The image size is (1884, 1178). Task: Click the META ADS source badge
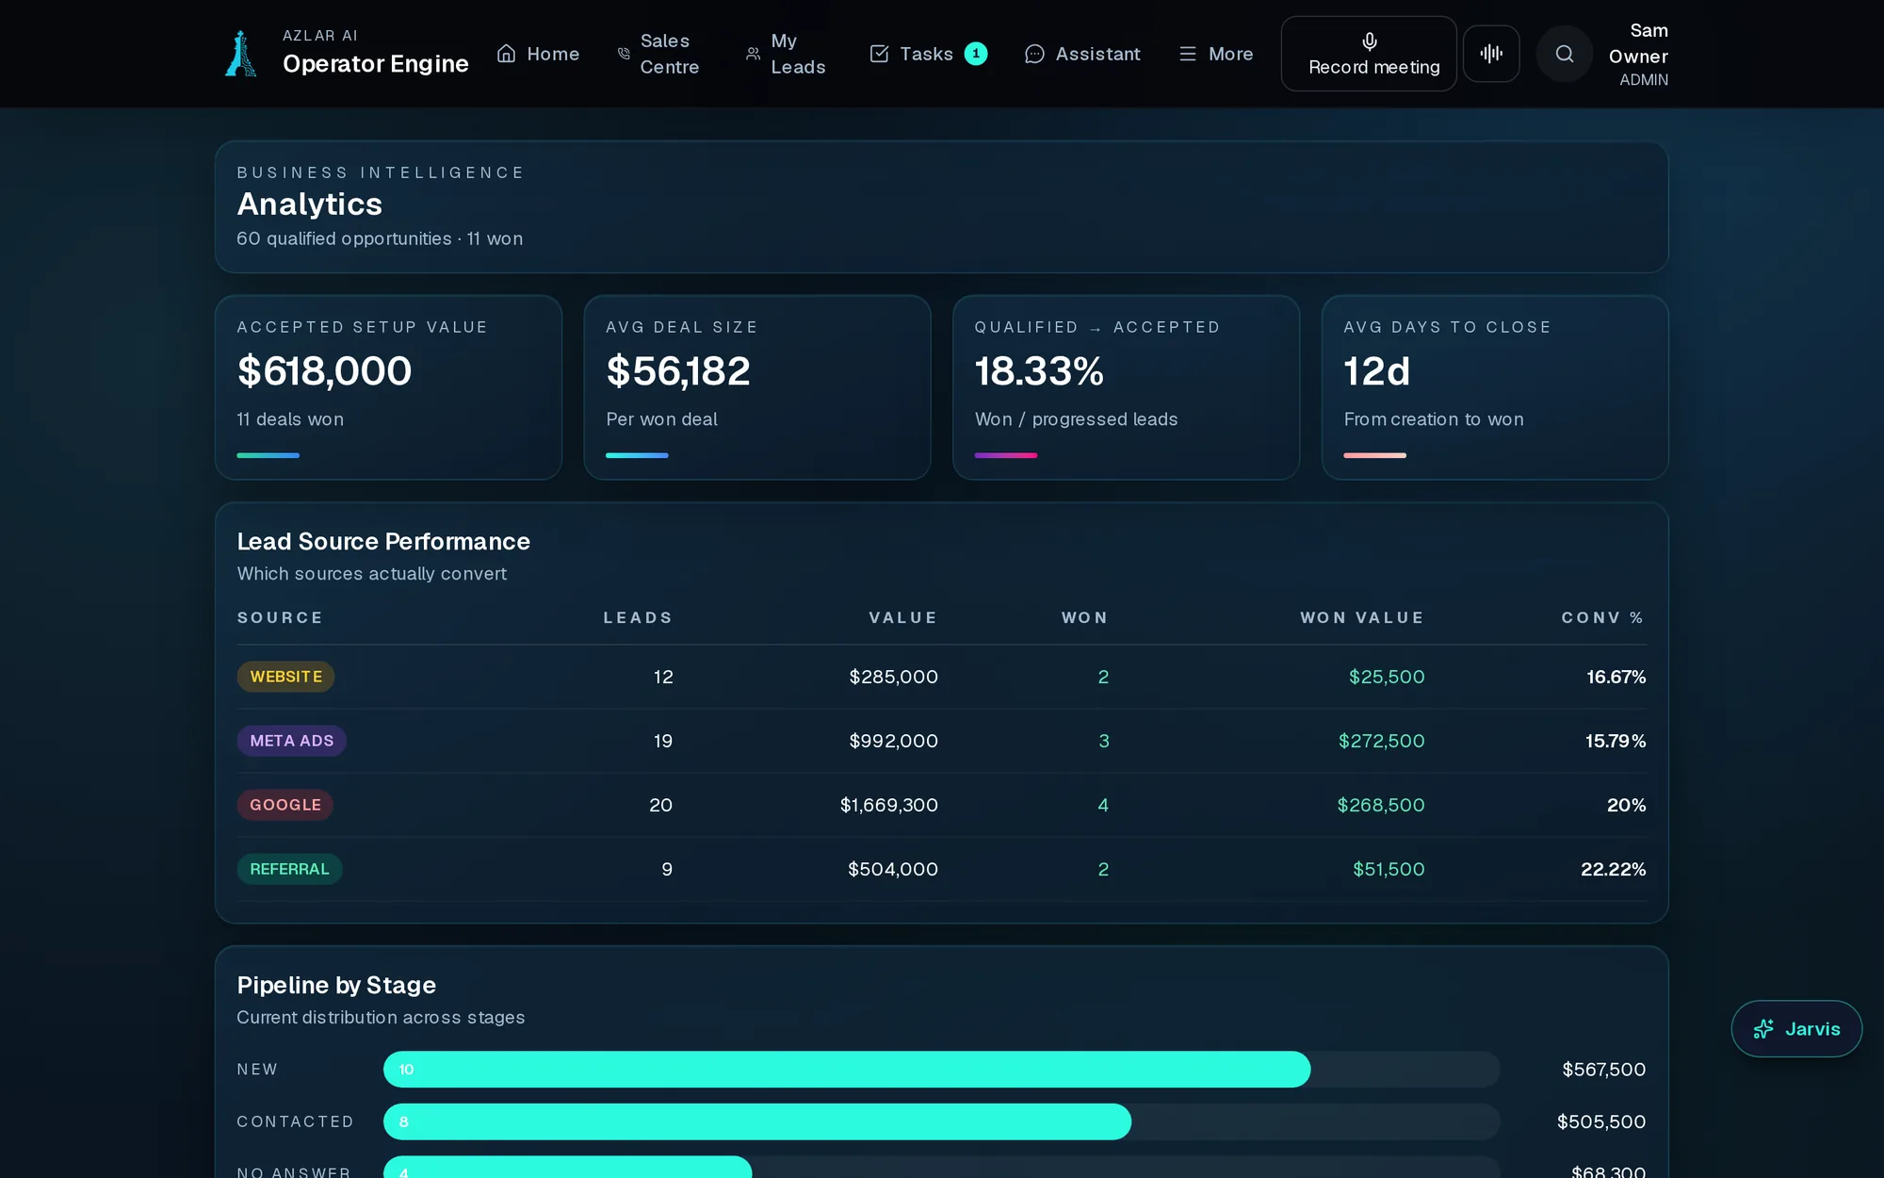292,741
